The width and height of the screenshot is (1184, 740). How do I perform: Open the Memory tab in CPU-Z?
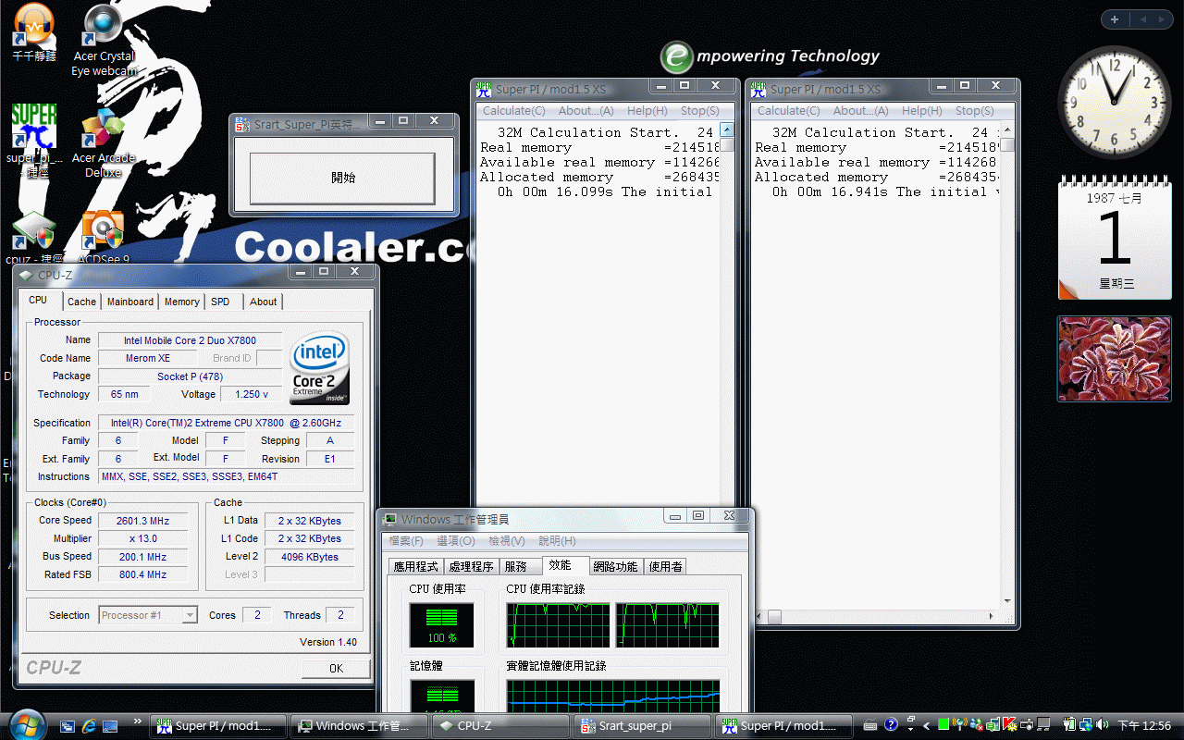click(x=181, y=302)
